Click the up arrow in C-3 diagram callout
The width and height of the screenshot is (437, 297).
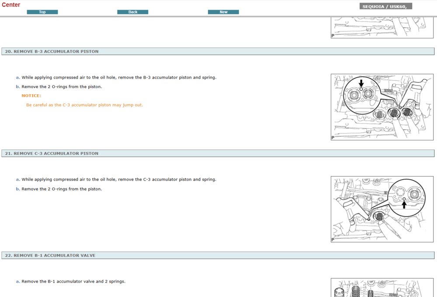coord(404,205)
